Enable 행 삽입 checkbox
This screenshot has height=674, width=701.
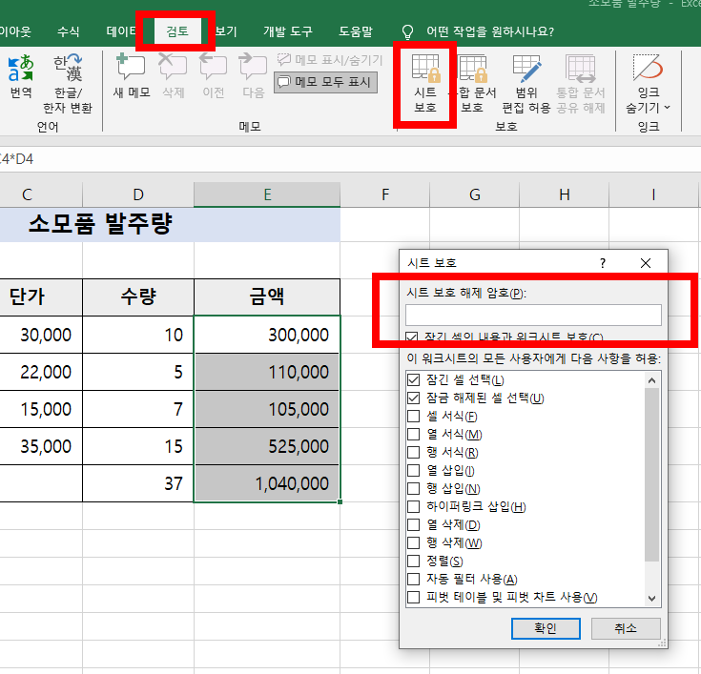414,489
